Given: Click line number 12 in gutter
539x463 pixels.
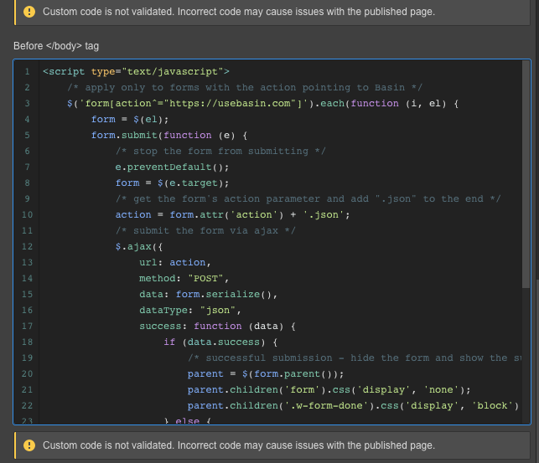Looking at the screenshot, I should 27,246.
